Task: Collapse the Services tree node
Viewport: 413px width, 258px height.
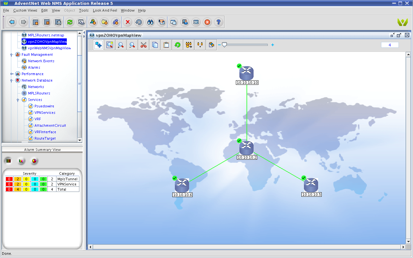Action: pyautogui.click(x=18, y=100)
